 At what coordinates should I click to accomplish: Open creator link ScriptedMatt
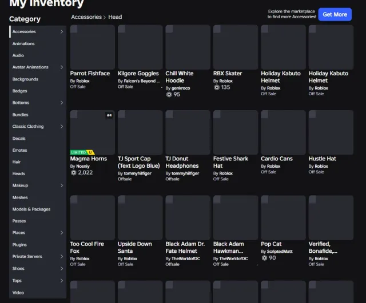[280, 252]
